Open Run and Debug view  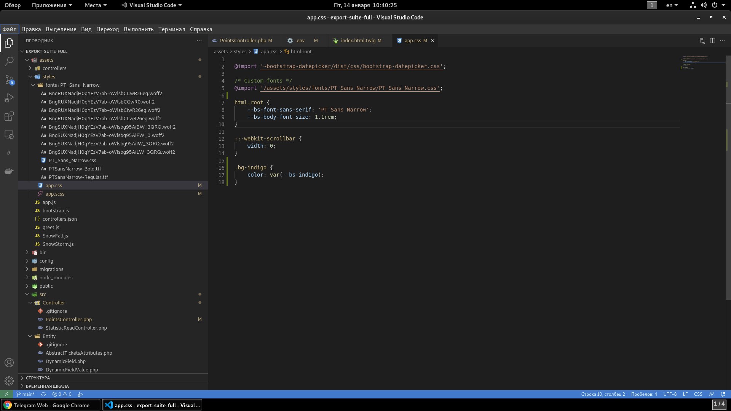click(x=9, y=98)
